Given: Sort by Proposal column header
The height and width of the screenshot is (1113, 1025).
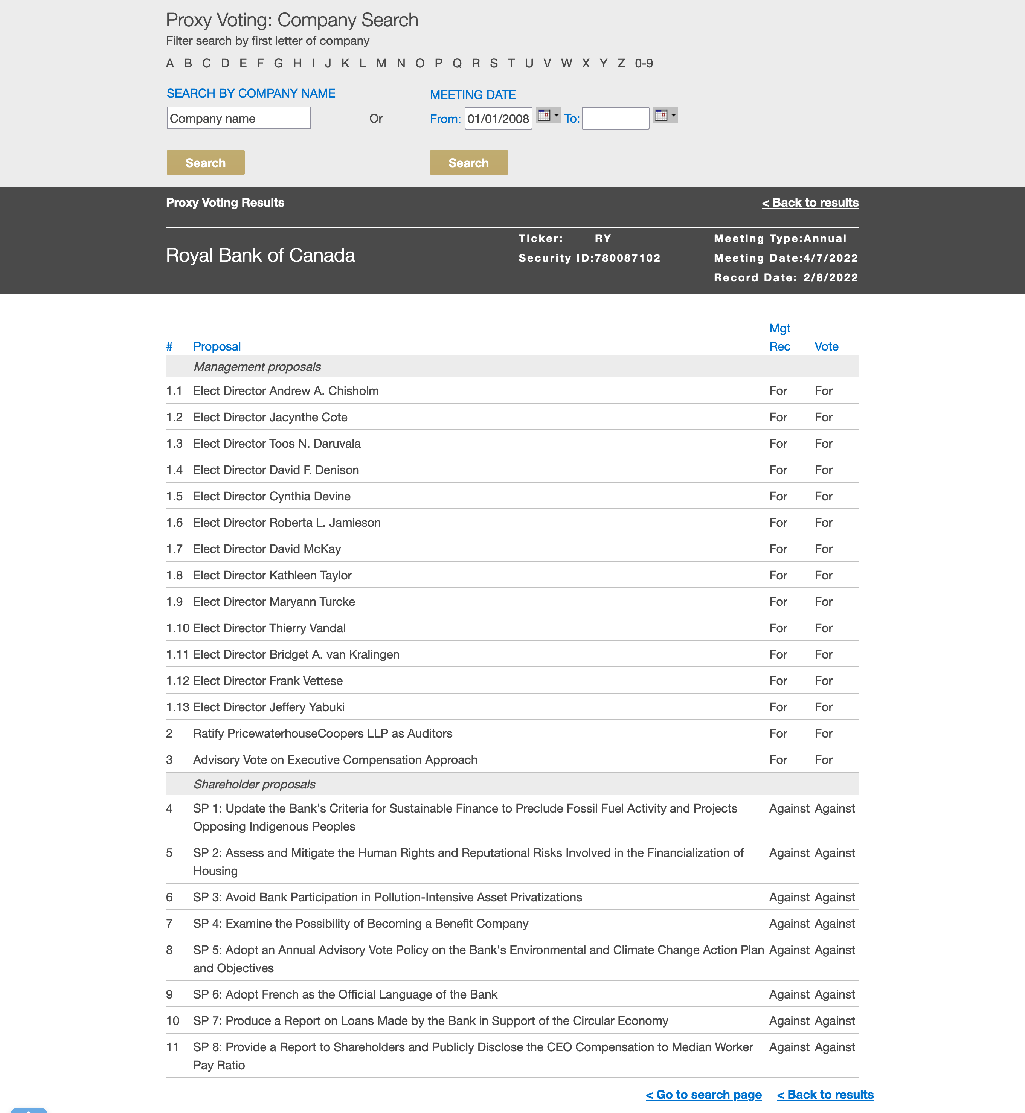Looking at the screenshot, I should (x=216, y=347).
